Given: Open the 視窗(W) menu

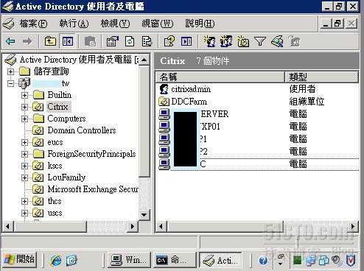Looking at the screenshot, I should tap(158, 24).
